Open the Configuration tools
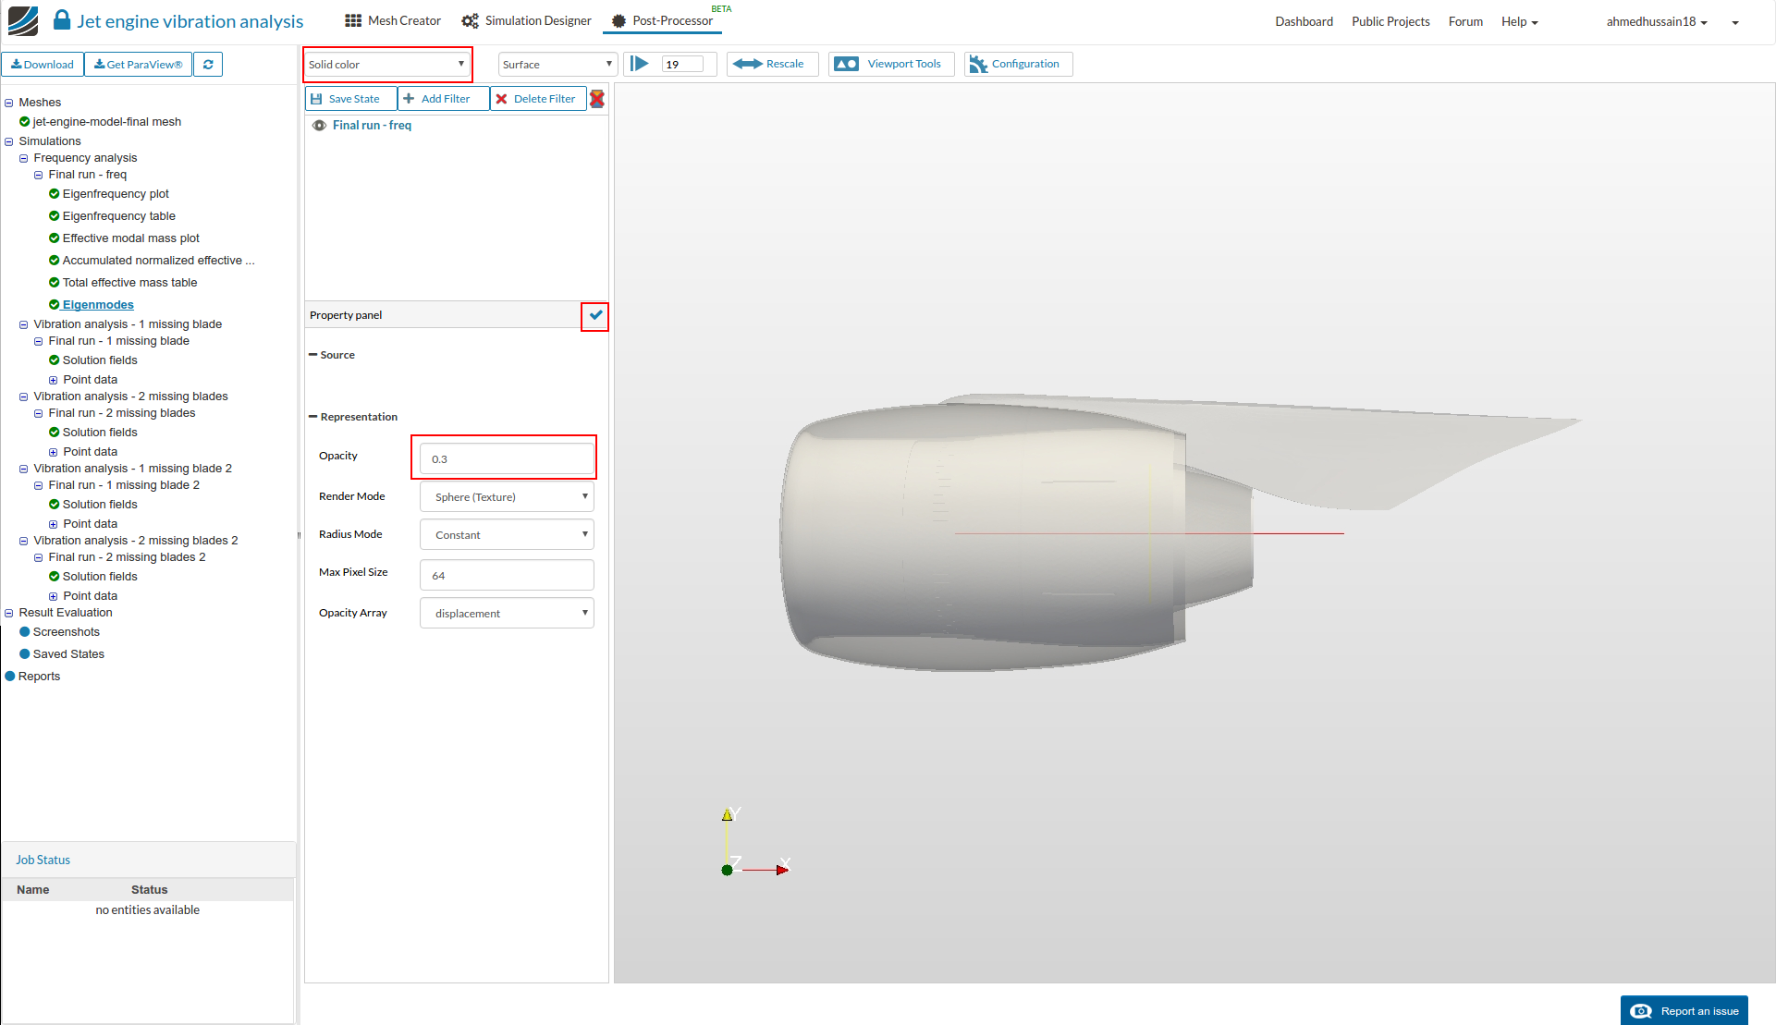This screenshot has height=1025, width=1776. click(1017, 64)
